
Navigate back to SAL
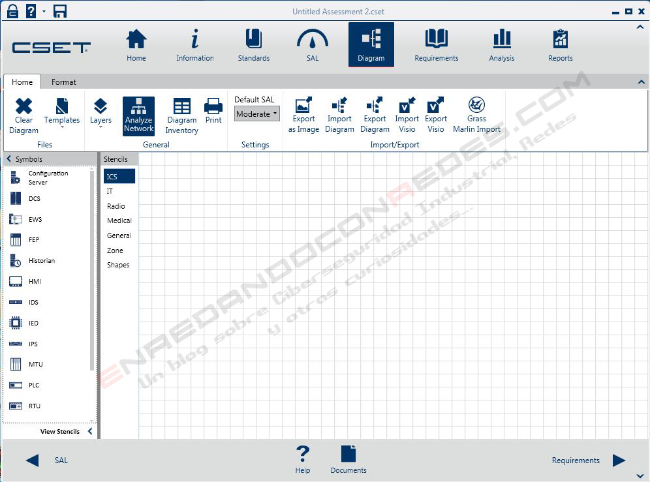pyautogui.click(x=32, y=460)
